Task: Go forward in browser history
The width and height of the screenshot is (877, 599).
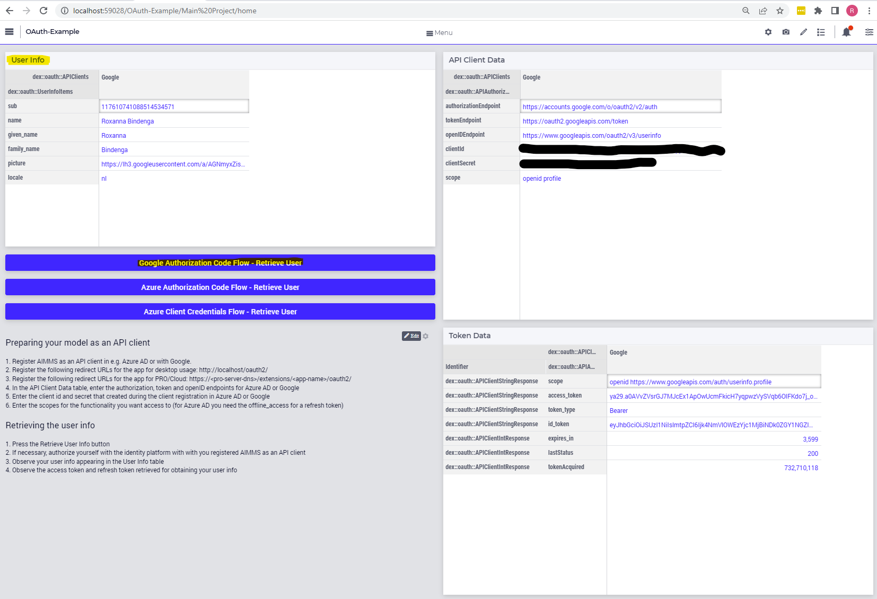Action: (27, 11)
